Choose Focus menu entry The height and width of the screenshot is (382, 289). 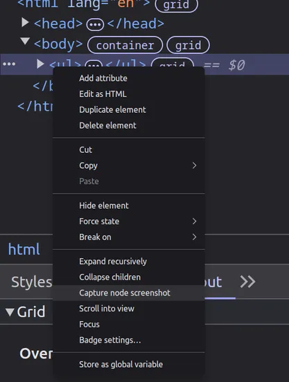[128, 325]
